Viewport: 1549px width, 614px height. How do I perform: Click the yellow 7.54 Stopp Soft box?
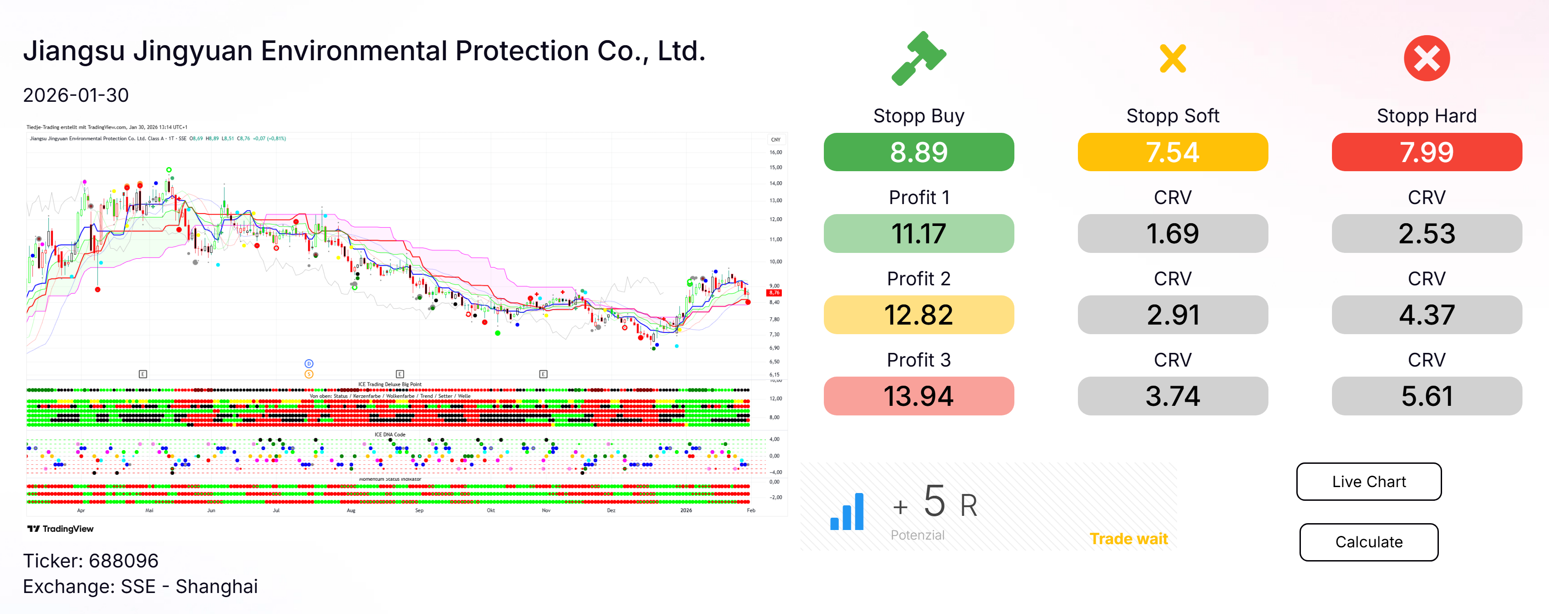(x=1172, y=152)
